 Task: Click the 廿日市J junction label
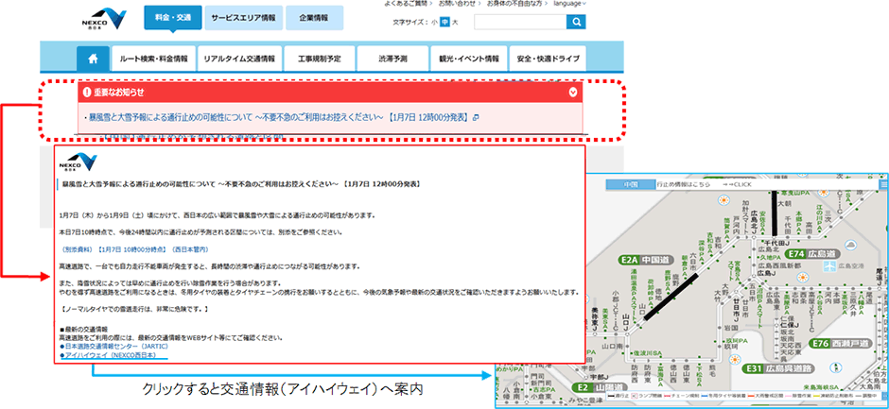(736, 311)
